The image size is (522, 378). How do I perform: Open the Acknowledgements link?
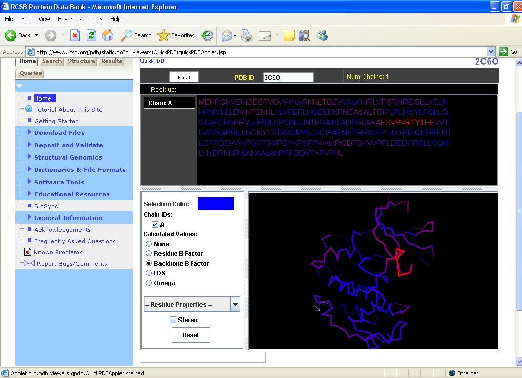click(63, 229)
